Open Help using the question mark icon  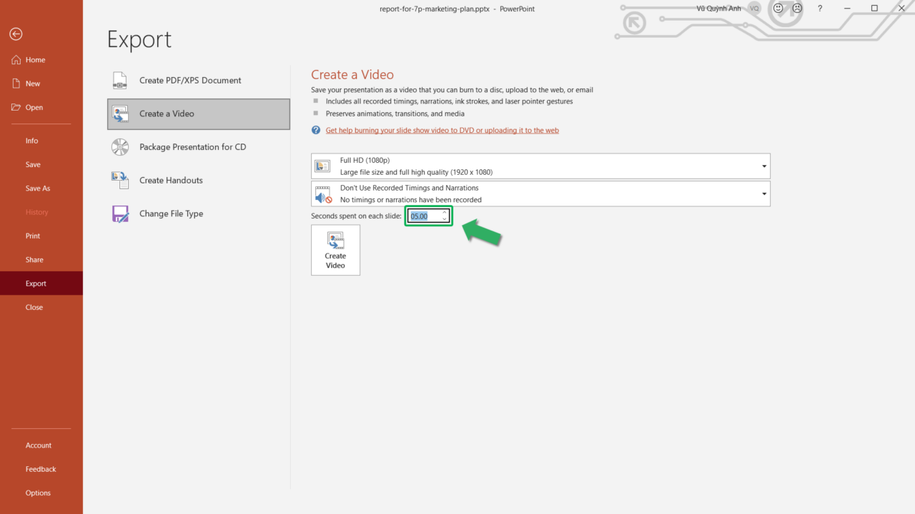pos(819,9)
